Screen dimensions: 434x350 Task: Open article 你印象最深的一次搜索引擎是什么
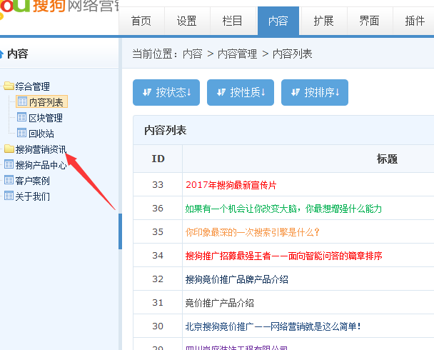pyautogui.click(x=252, y=232)
